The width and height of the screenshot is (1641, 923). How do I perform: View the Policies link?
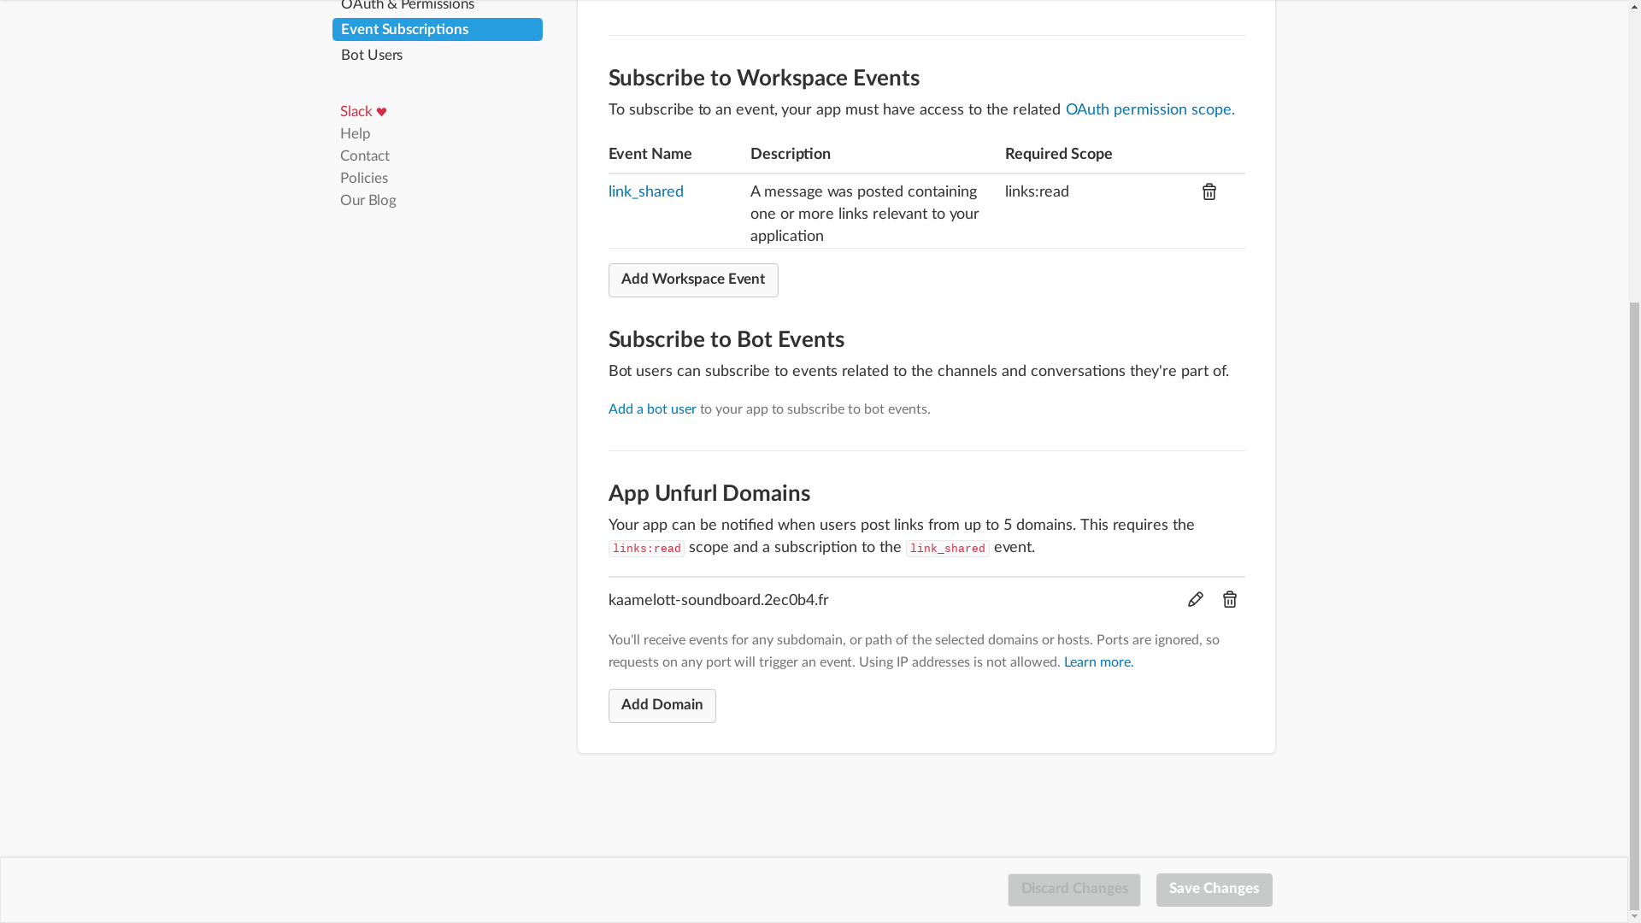(x=363, y=179)
